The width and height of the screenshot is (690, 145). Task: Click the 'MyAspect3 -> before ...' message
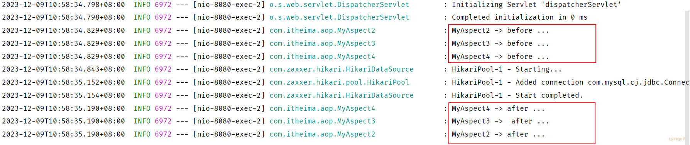(x=500, y=43)
